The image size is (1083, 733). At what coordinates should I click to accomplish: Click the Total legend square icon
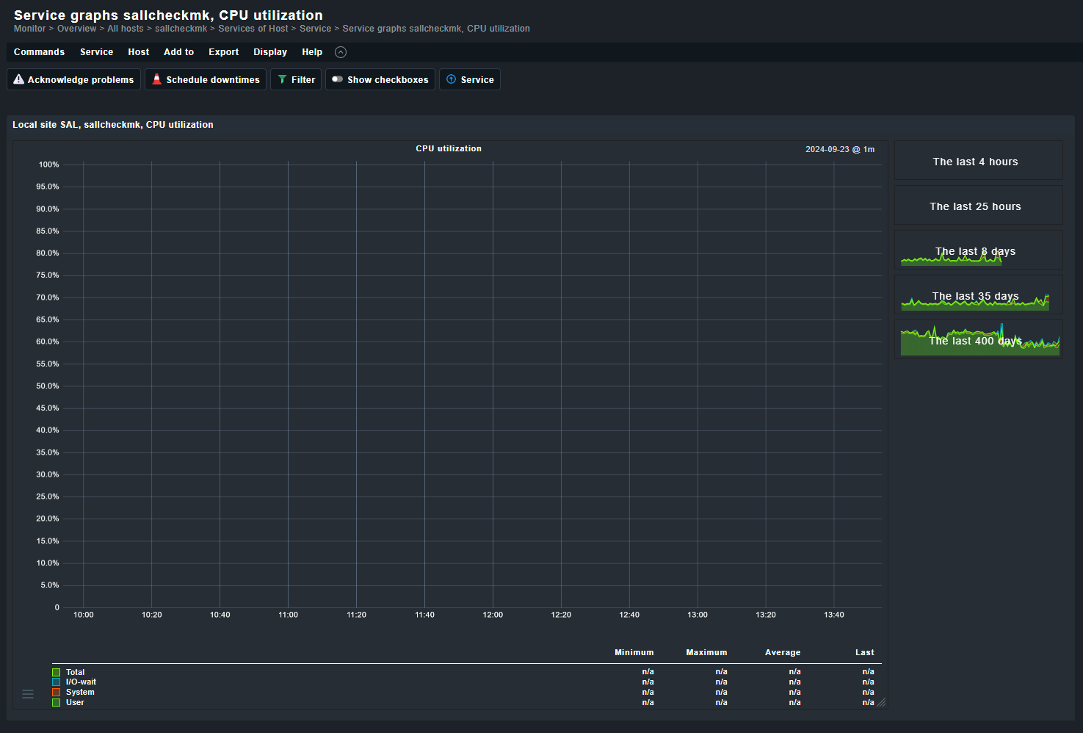coord(56,671)
